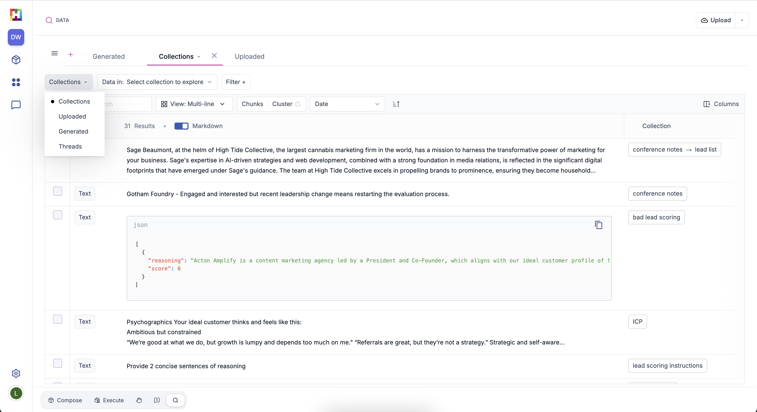The width and height of the screenshot is (757, 412).
Task: Open new comment icon in bottom bar
Action: [157, 400]
